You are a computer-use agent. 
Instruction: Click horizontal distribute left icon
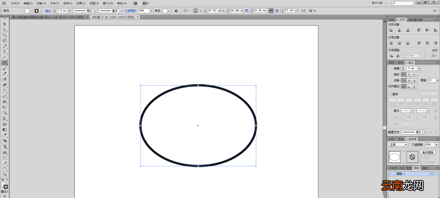[419, 43]
